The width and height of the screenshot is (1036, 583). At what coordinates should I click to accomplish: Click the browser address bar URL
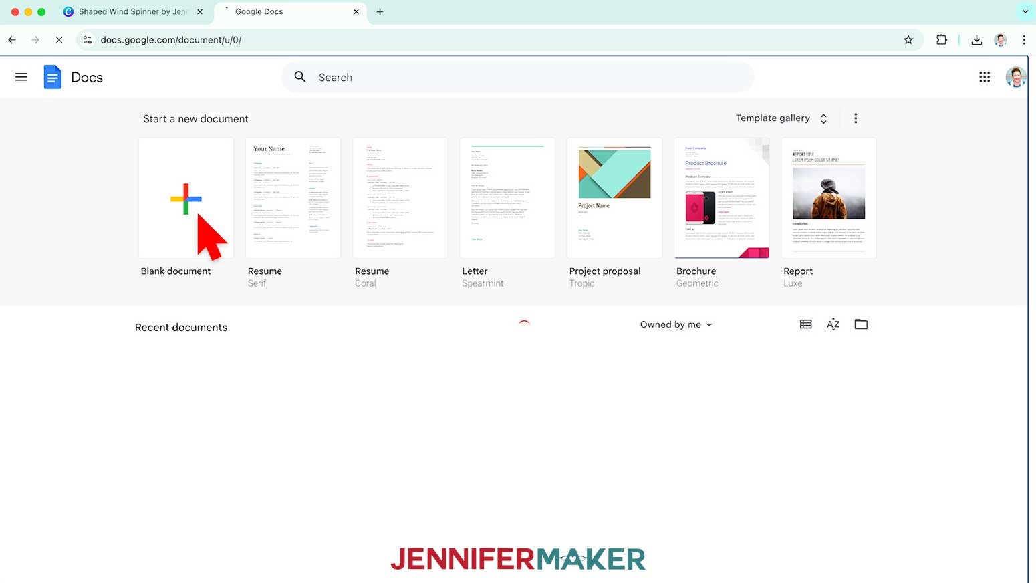coord(170,40)
